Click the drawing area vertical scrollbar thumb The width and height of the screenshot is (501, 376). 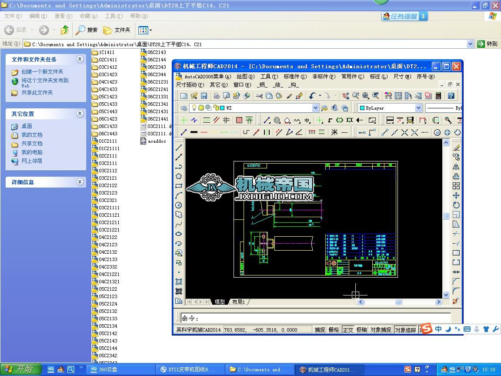446,216
